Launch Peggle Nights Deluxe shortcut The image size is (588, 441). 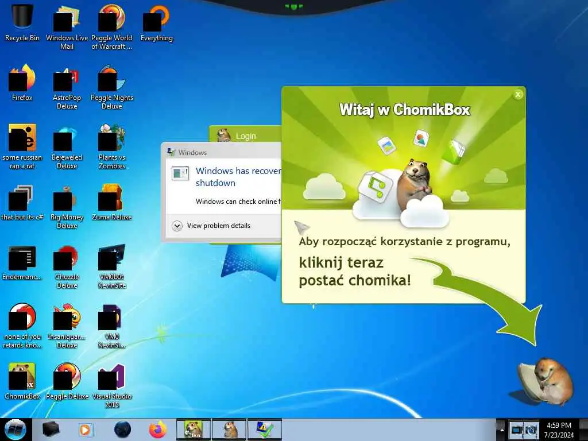[x=112, y=87]
